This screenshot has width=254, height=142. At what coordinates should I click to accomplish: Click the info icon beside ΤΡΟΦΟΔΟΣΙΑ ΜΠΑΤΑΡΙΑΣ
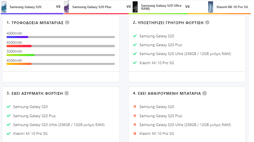67,22
